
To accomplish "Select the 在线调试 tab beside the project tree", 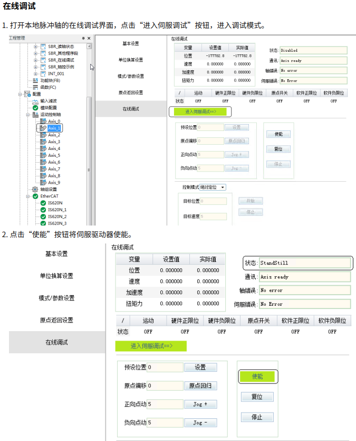I will tap(131, 109).
